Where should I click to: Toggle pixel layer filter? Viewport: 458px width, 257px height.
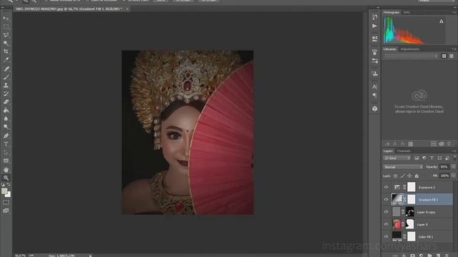click(x=416, y=158)
